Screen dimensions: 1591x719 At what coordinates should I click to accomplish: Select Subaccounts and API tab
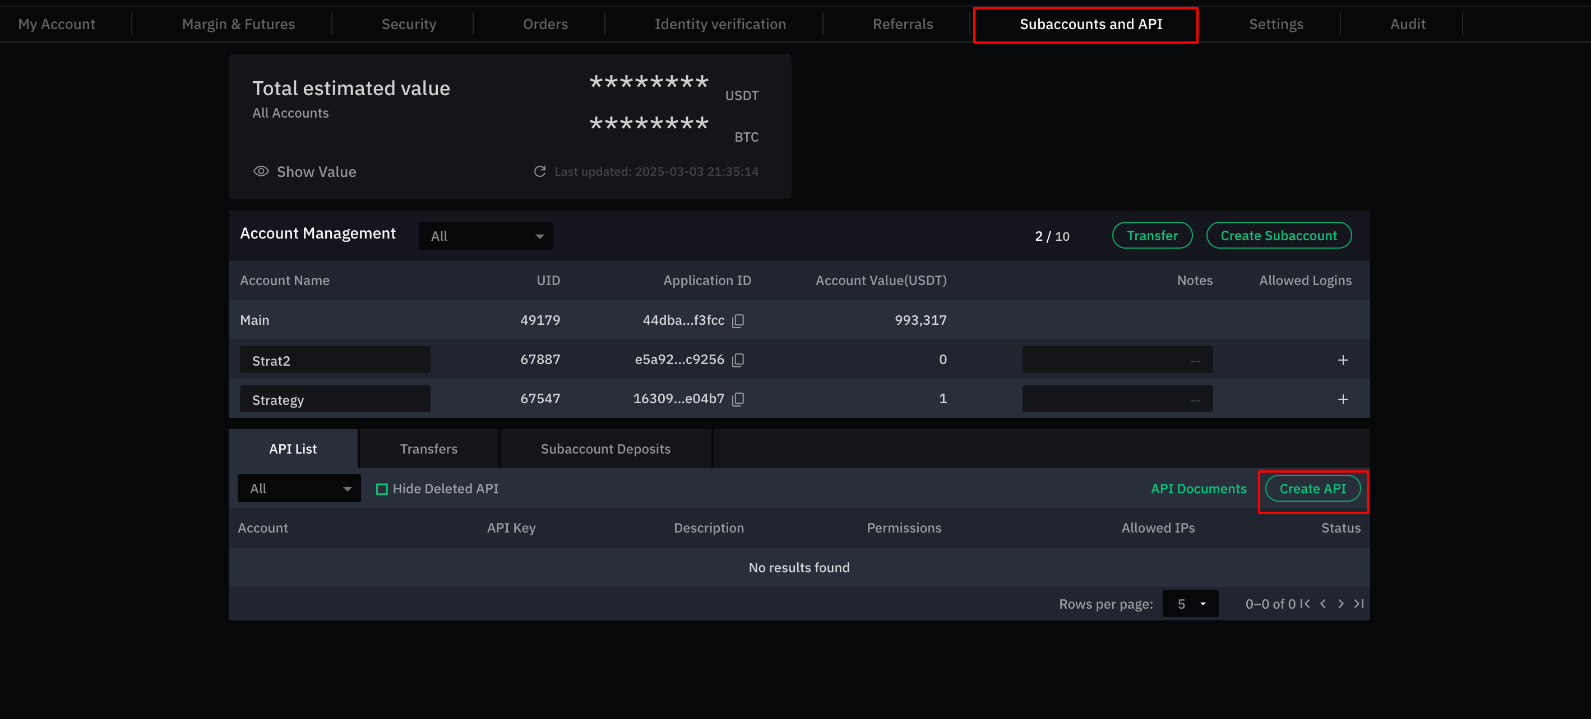[x=1091, y=24]
